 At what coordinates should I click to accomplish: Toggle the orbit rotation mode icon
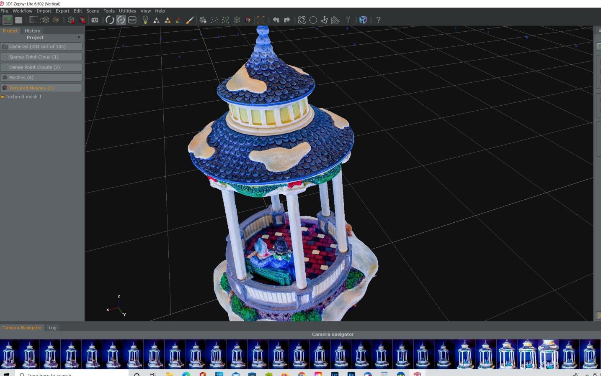coord(110,20)
